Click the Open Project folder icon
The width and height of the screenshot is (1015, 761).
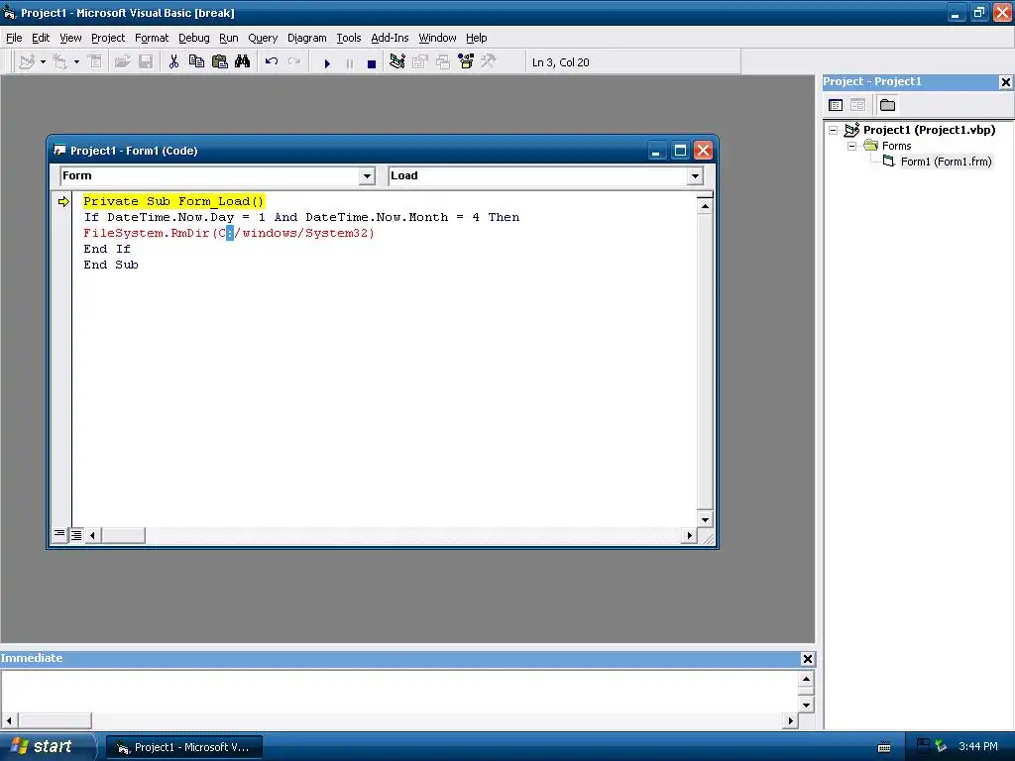click(122, 62)
